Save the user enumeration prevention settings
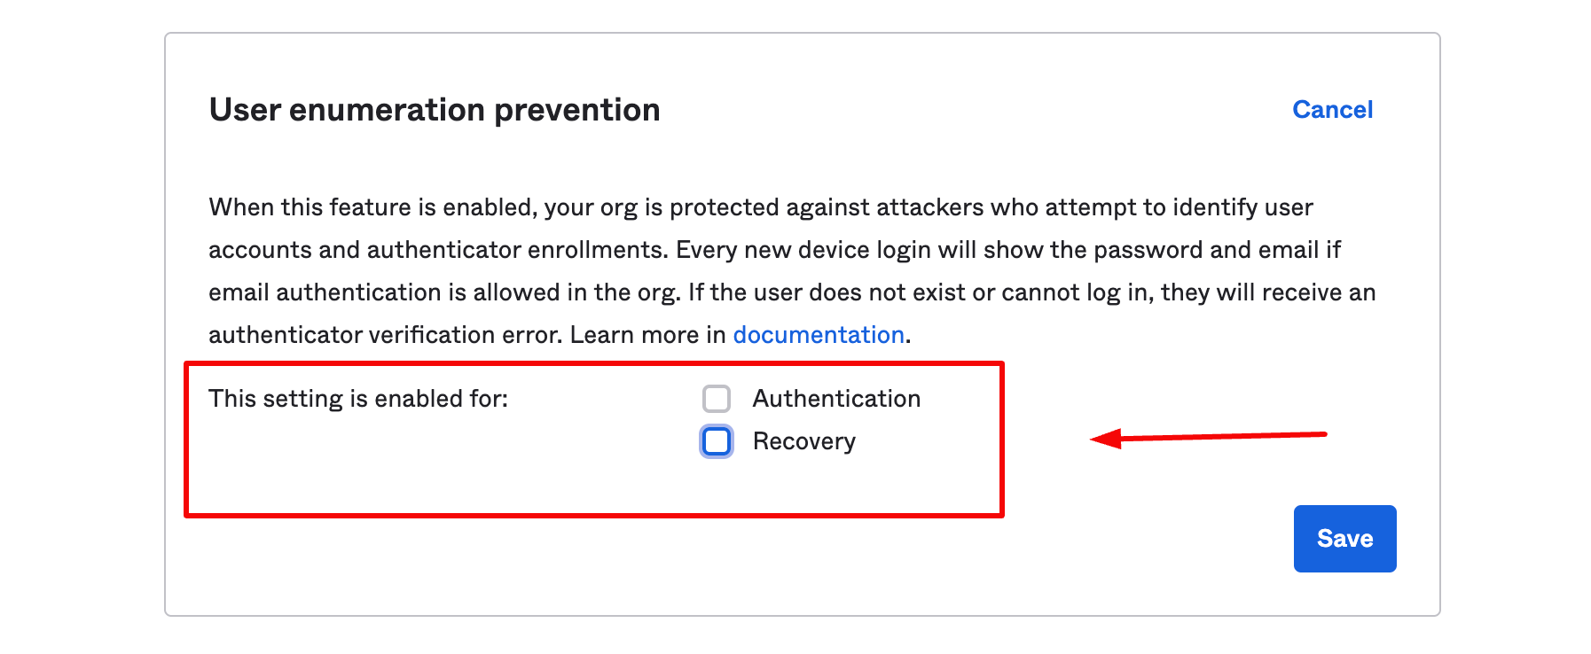The width and height of the screenshot is (1591, 654). pyautogui.click(x=1344, y=538)
